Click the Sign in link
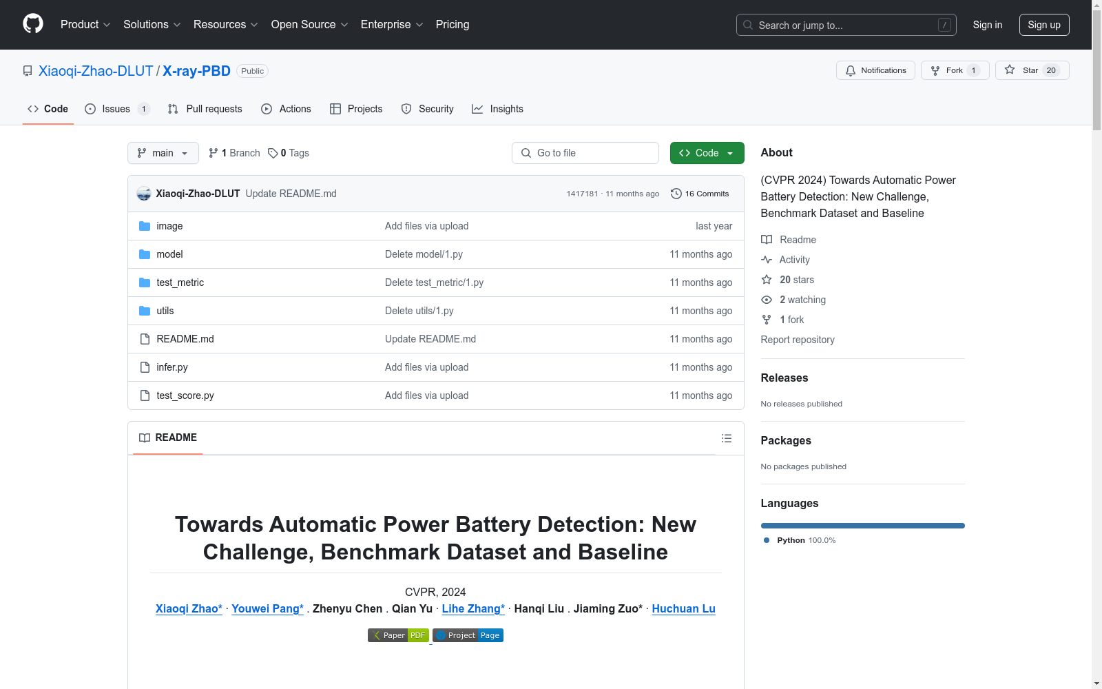This screenshot has height=689, width=1102. [x=988, y=25]
